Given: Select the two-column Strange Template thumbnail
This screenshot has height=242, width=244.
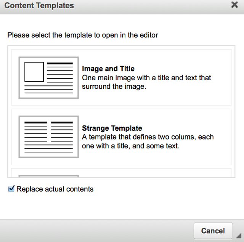Looking at the screenshot, I should point(48,136).
